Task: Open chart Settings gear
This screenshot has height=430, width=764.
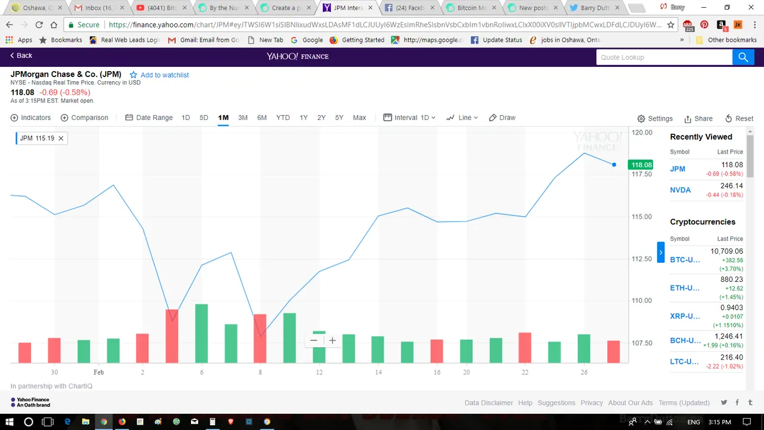Action: coord(655,118)
